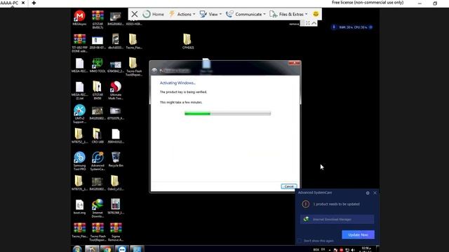The height and width of the screenshot is (252, 449).
Task: Open the View dropdown menu
Action: [x=210, y=14]
